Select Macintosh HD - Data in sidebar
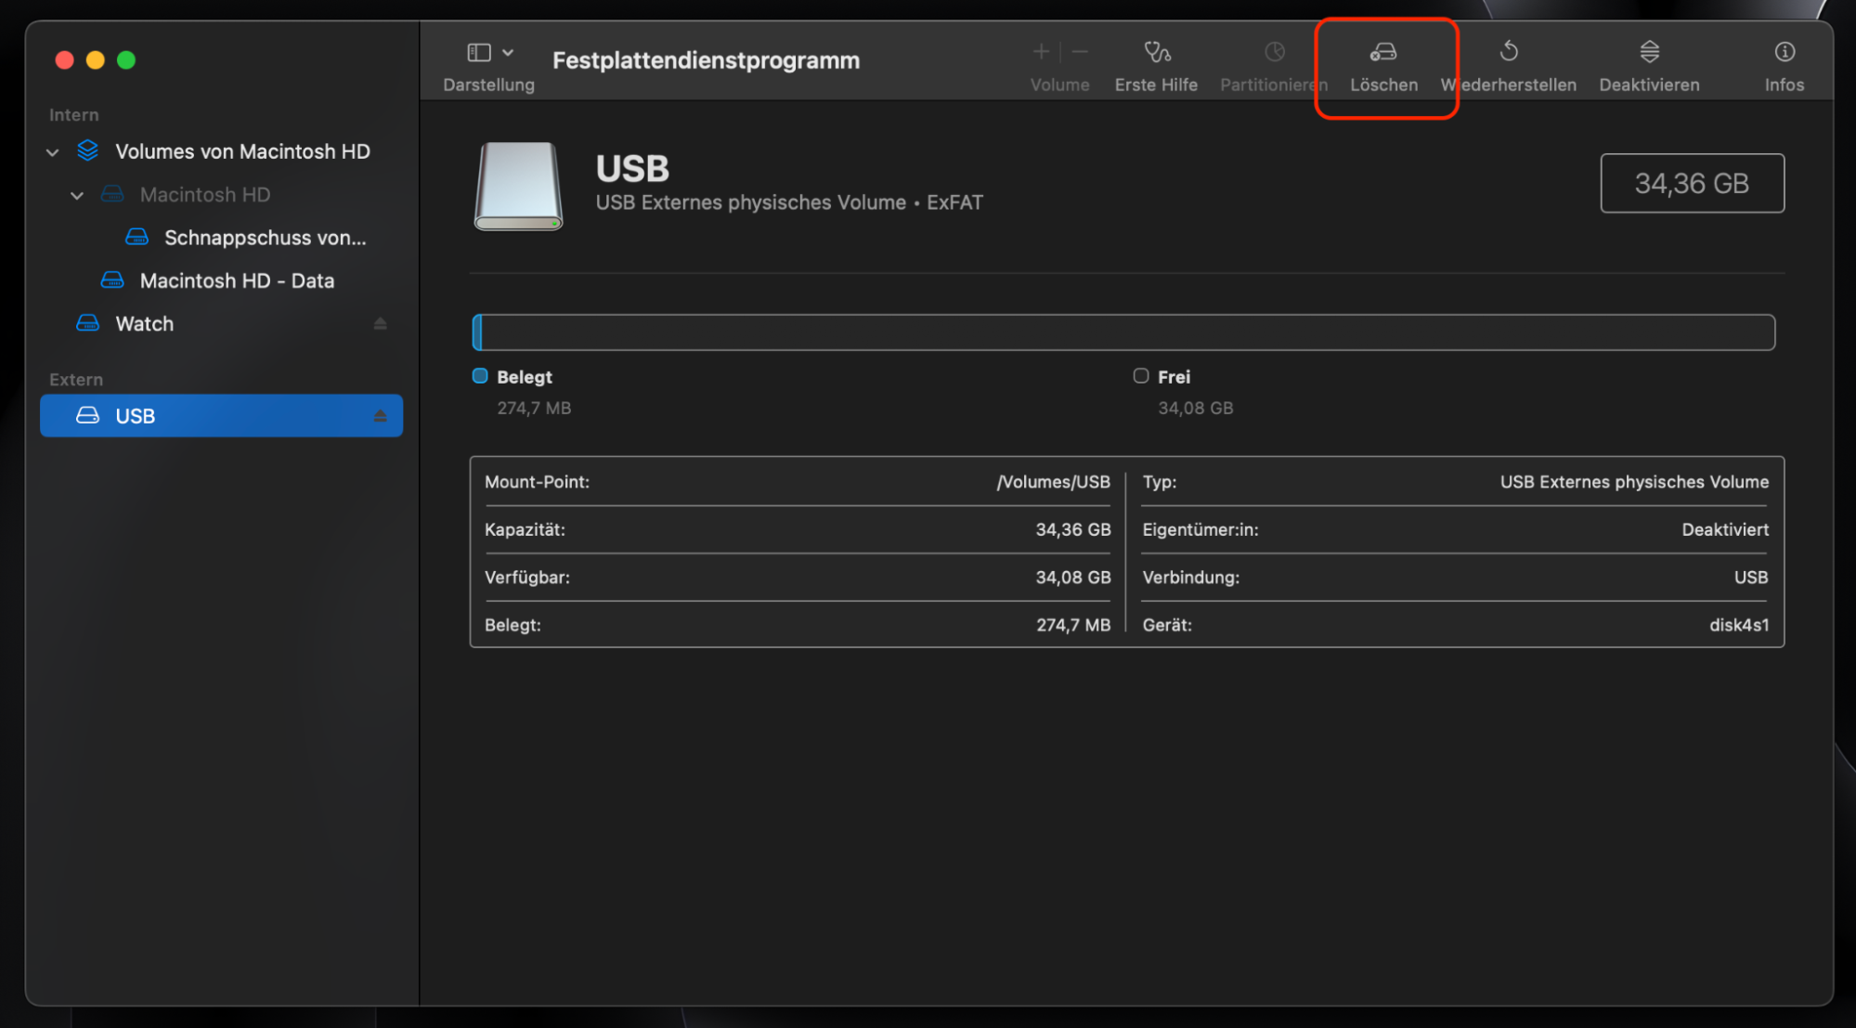1856x1028 pixels. point(237,280)
